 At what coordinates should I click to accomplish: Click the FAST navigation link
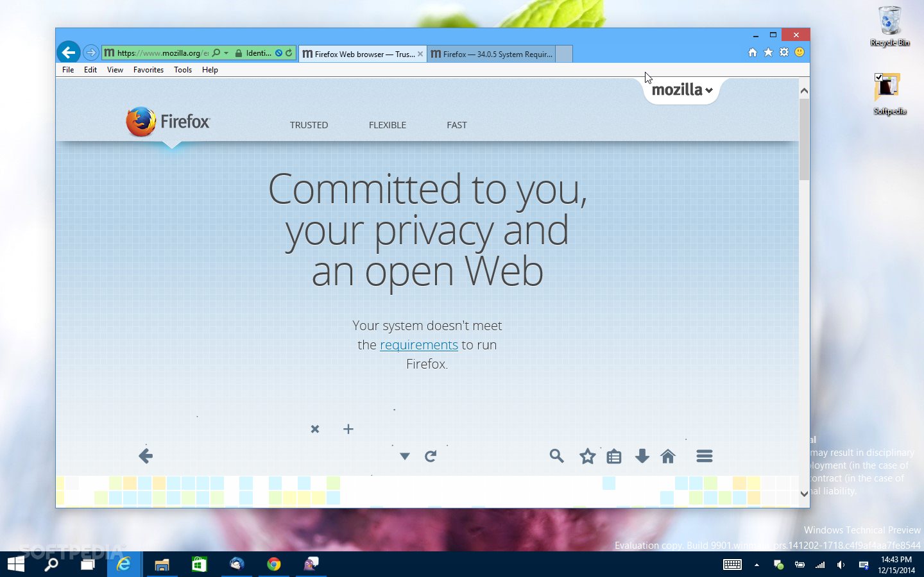pyautogui.click(x=457, y=125)
